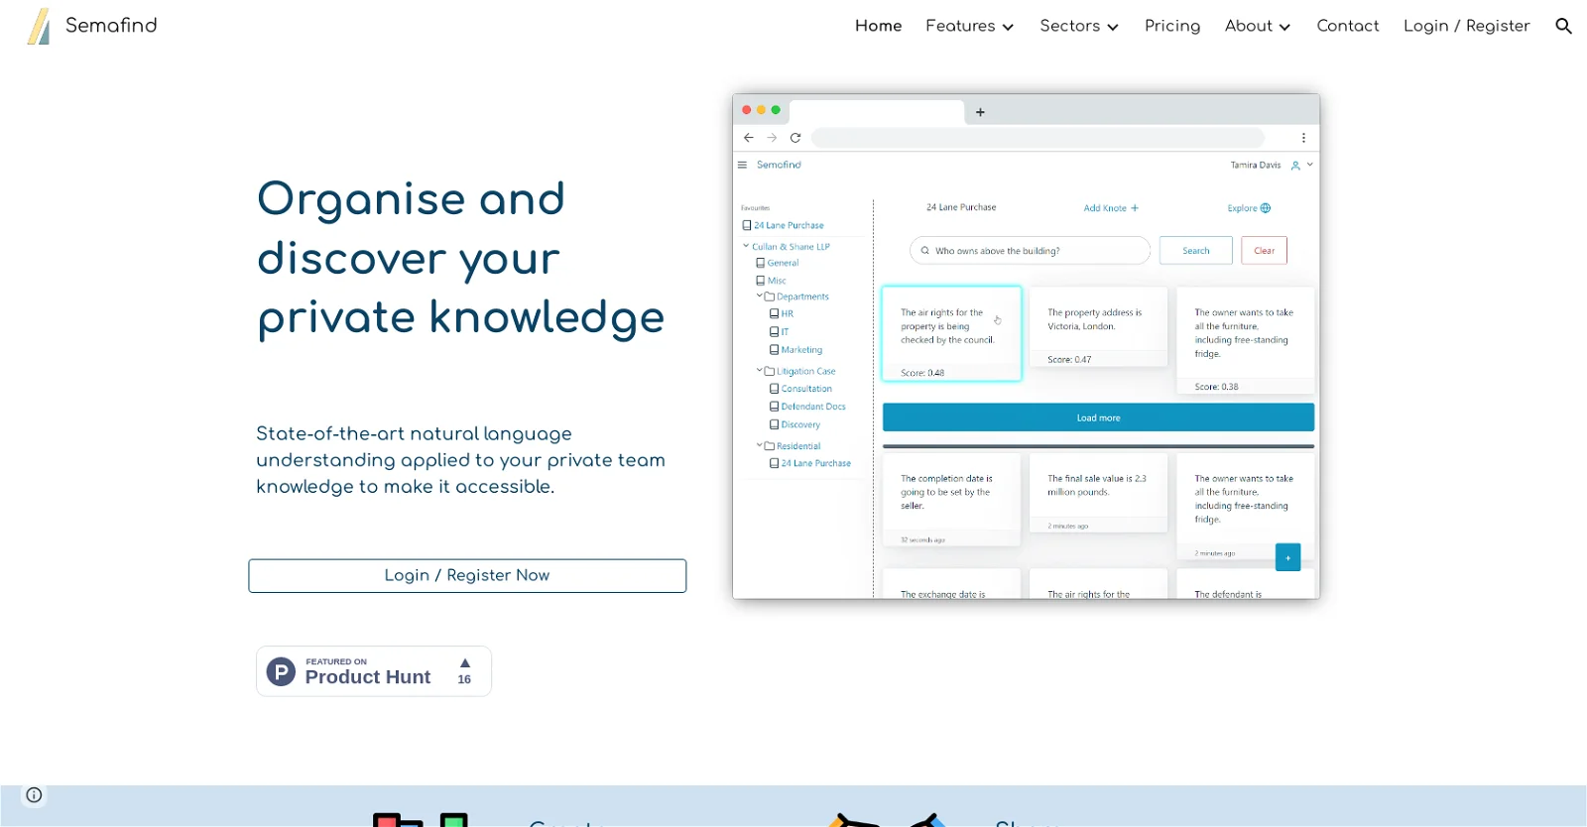Screen dimensions: 1587x827
Task: Click Explore with globe icon in the preview
Action: pyautogui.click(x=1249, y=208)
